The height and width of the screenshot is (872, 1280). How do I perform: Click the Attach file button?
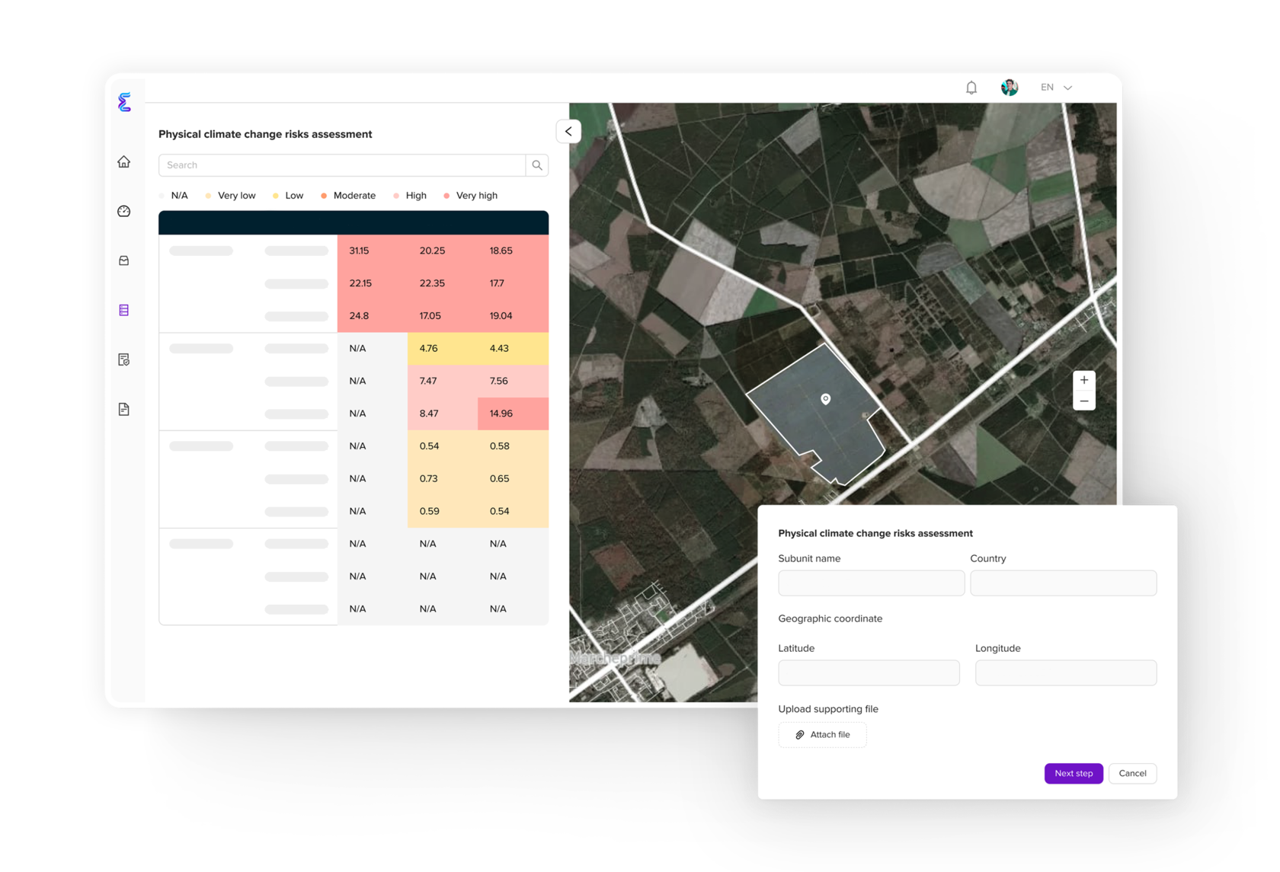(823, 735)
